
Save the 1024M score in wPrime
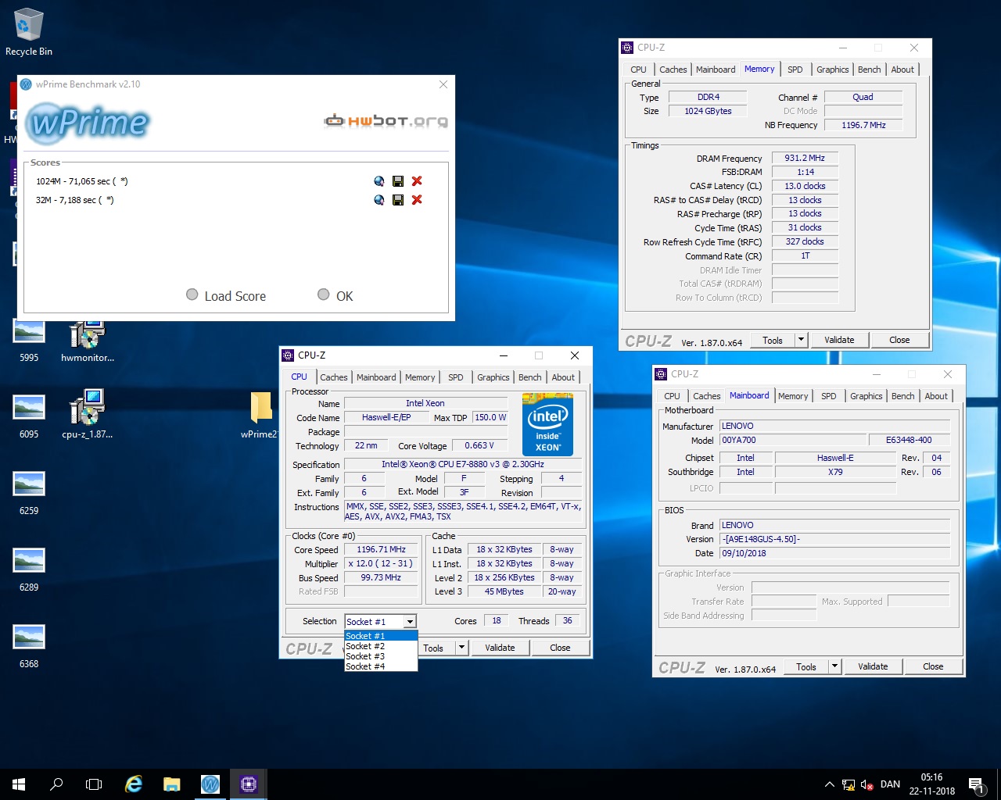coord(398,181)
